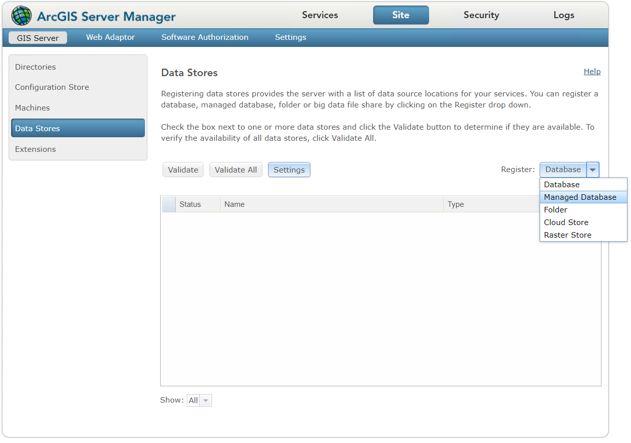
Task: Expand the Show filter dropdown
Action: [205, 401]
